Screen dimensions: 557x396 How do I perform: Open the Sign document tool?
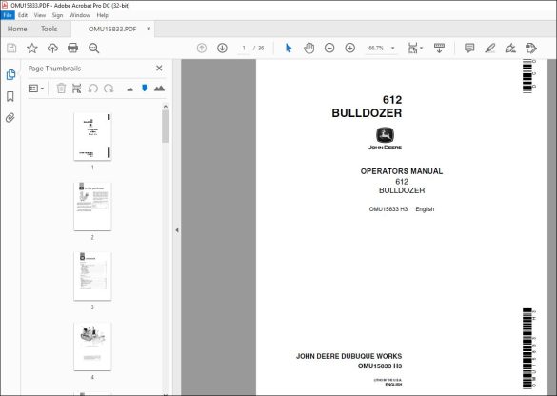510,48
